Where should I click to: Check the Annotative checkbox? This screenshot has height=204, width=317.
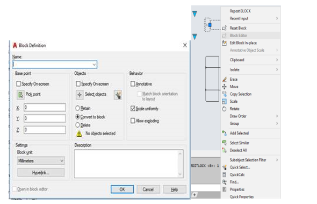(x=133, y=83)
